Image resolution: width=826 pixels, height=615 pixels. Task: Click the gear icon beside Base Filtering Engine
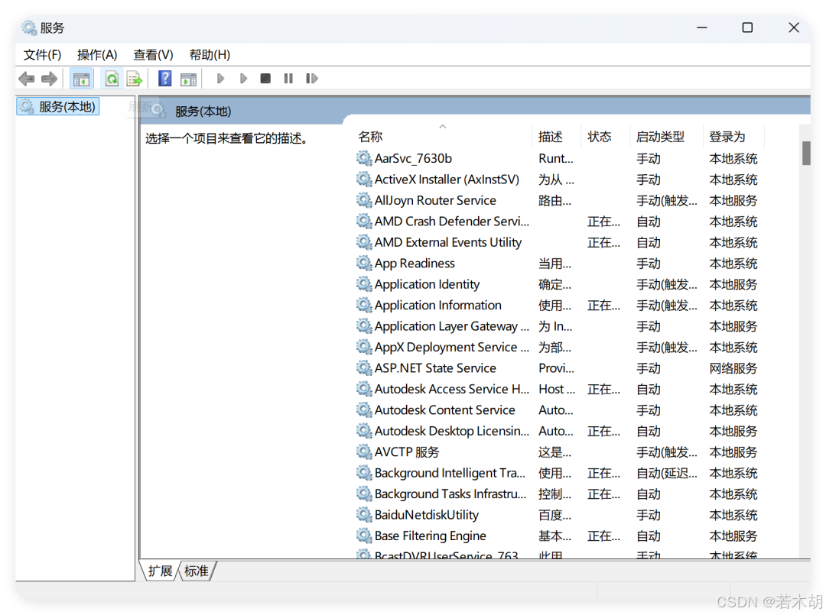coord(364,536)
